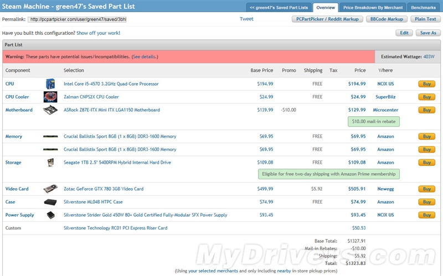This screenshot has height=276, width=443.
Task: Click the Zotac GTX 780 video card thumbnail
Action: pyautogui.click(x=50, y=189)
